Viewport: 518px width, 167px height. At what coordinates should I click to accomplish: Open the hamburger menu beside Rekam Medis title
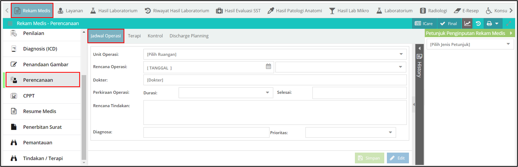coord(10,23)
